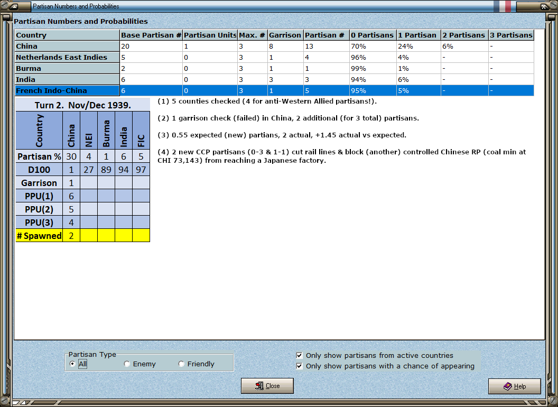The width and height of the screenshot is (558, 407).
Task: Click China's 70% zero-partisans cell
Action: pos(373,47)
